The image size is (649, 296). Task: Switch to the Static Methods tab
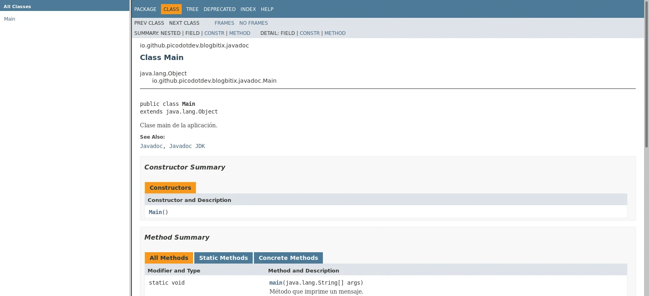pyautogui.click(x=223, y=258)
